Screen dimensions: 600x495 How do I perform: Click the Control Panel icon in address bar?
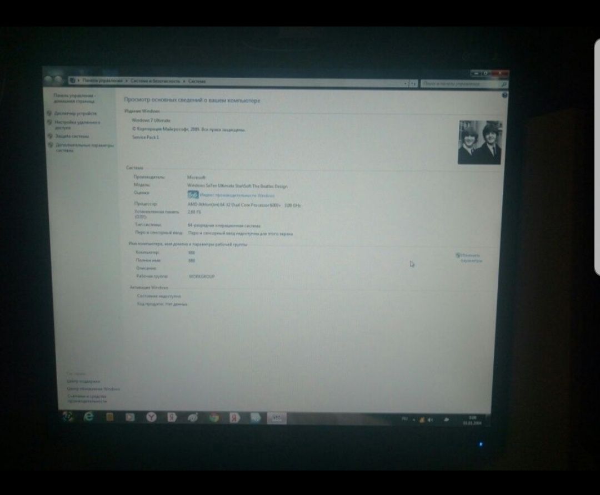coord(73,80)
